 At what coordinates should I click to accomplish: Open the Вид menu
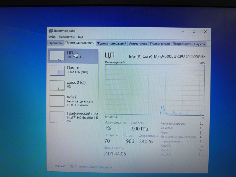tap(80, 37)
